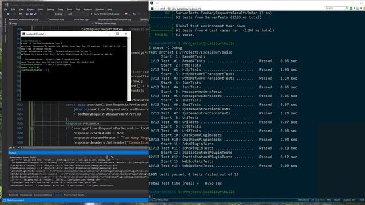This screenshot has height=205, width=365.
Task: Click the Clear All icon in the Output toolbar
Action: pyautogui.click(x=107, y=157)
